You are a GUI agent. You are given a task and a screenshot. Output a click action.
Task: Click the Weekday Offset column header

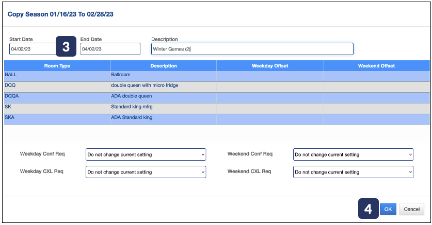pyautogui.click(x=270, y=66)
